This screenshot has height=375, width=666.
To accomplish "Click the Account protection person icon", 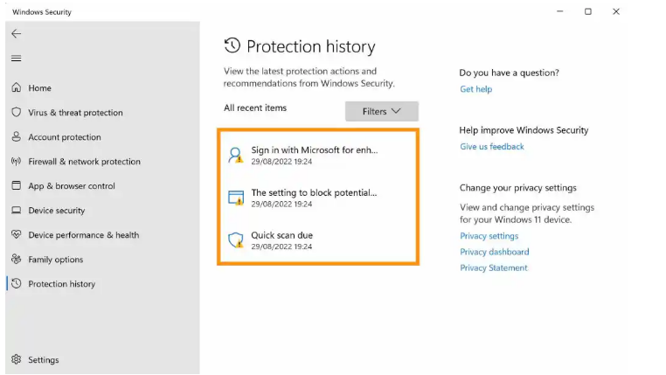I will click(x=16, y=137).
